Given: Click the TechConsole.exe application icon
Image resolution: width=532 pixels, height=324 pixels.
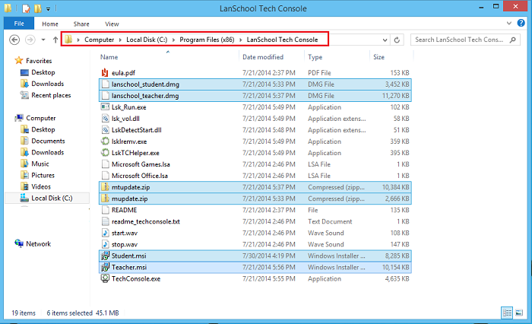Looking at the screenshot, I should [x=105, y=278].
